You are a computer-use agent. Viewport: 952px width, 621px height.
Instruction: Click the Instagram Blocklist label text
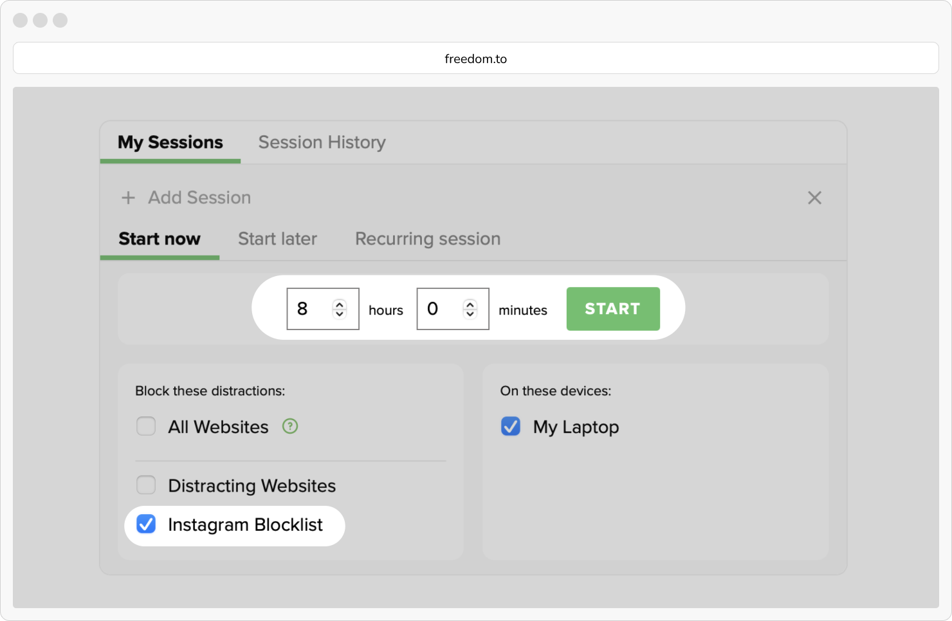245,525
